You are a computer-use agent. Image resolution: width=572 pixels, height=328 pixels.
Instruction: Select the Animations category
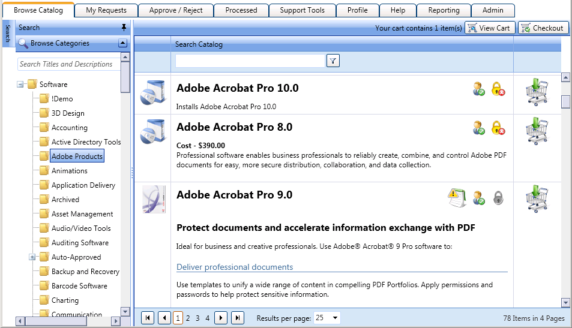coord(69,170)
